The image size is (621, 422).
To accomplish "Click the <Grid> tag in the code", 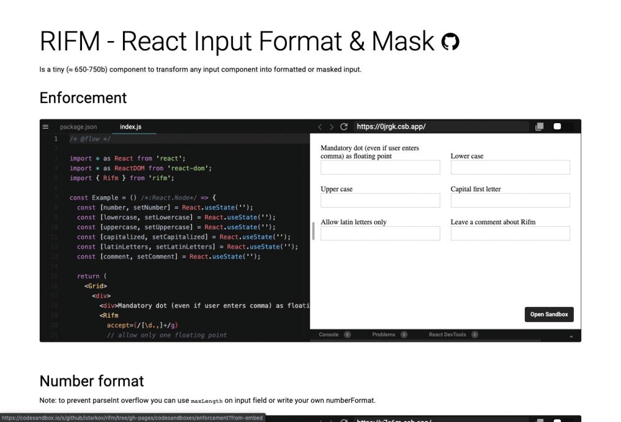I will tap(96, 286).
